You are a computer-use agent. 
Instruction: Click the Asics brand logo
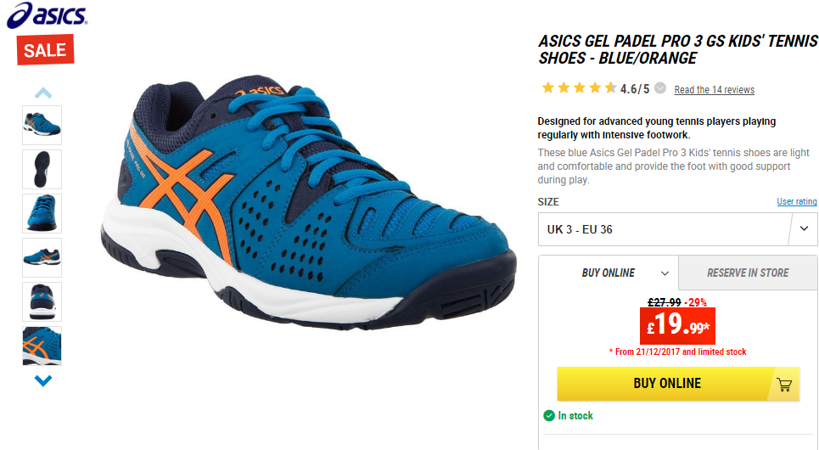coord(47,14)
